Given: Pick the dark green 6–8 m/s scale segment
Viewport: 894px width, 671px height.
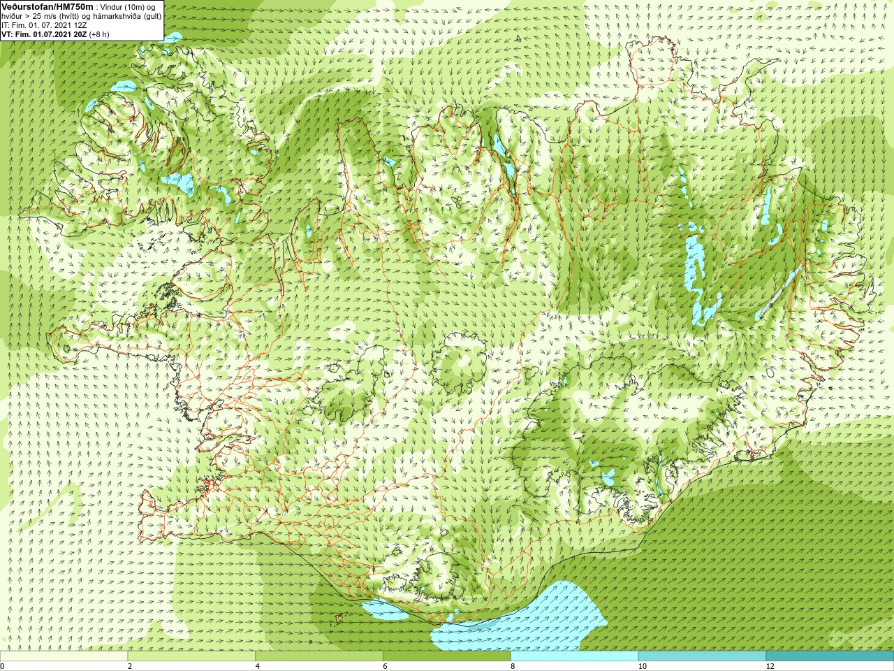Looking at the screenshot, I should (447, 656).
